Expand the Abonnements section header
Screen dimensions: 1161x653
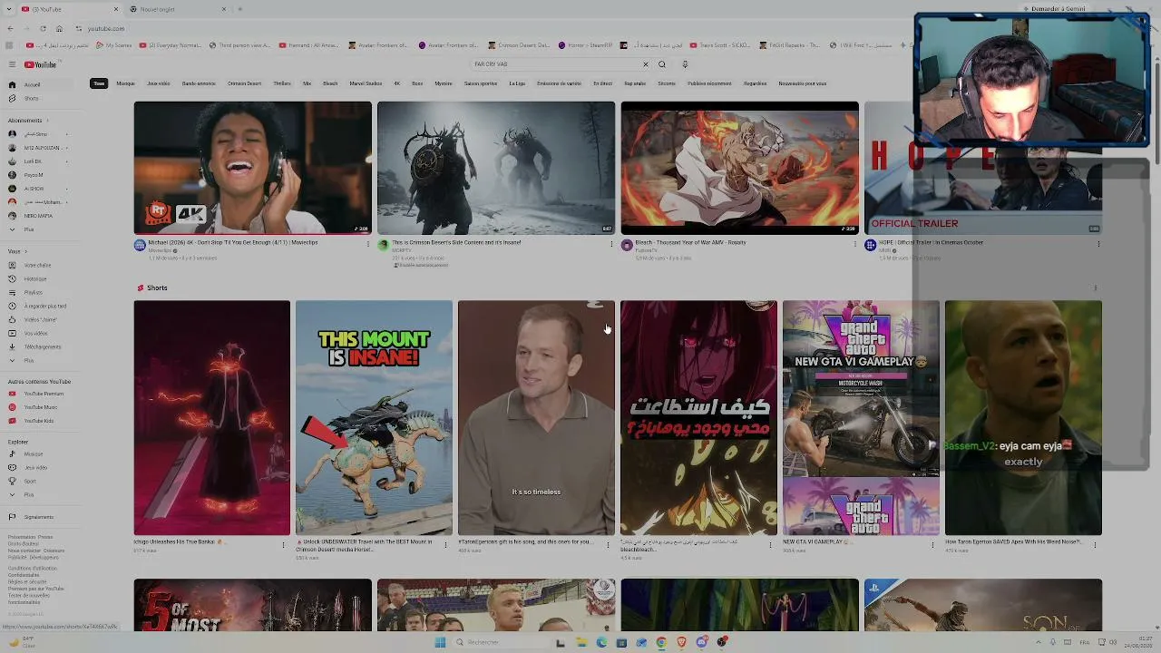27,121
